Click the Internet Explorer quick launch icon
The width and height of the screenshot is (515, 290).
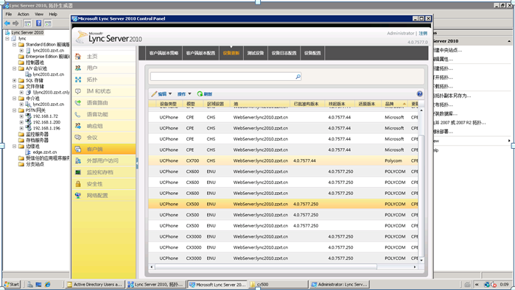[48, 284]
